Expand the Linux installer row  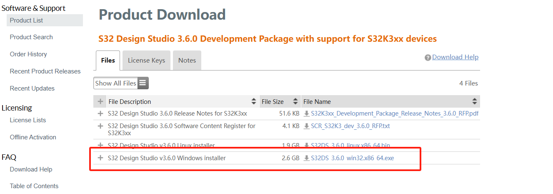(x=100, y=146)
